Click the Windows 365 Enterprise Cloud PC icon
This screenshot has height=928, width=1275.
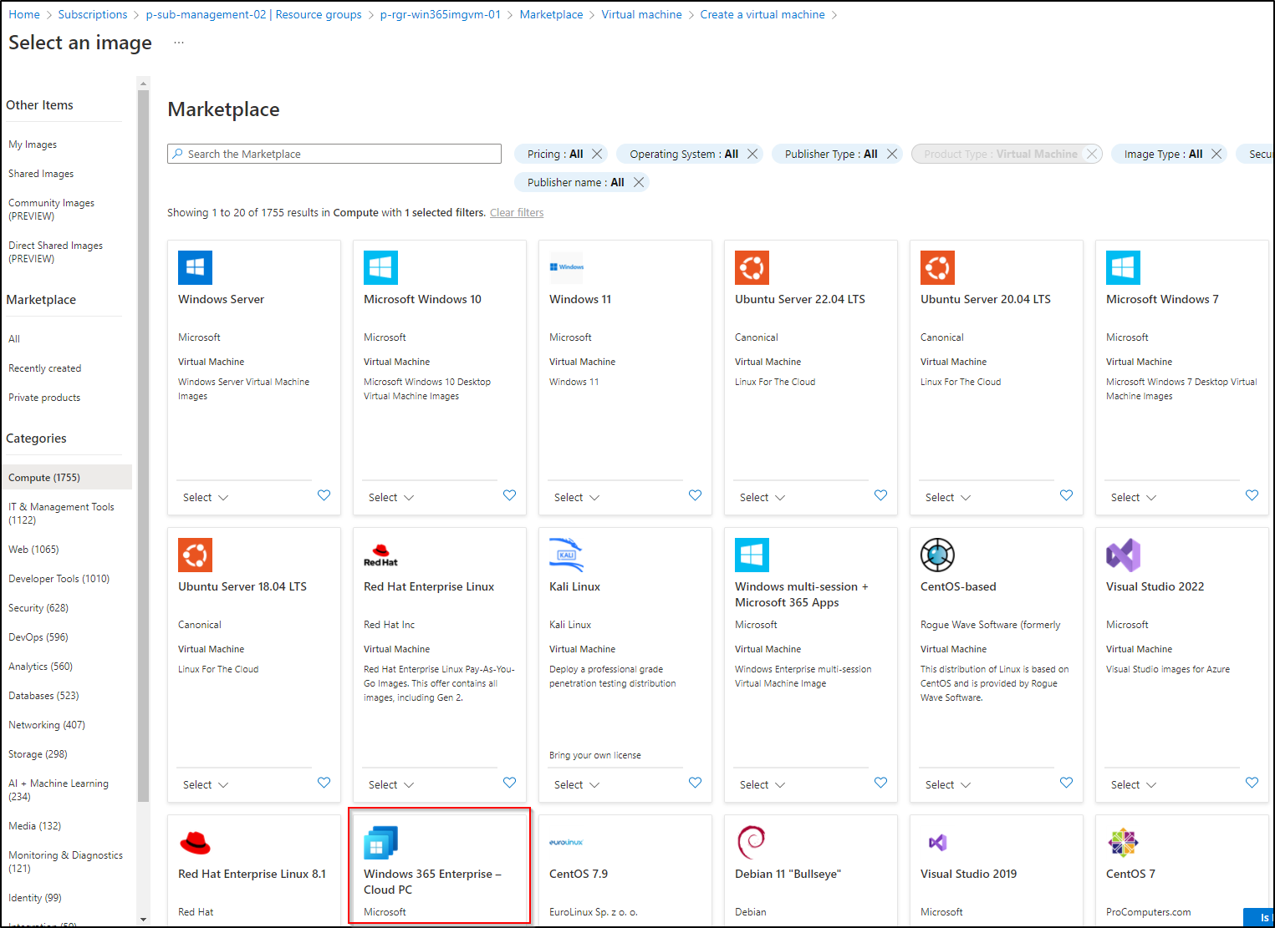(x=380, y=843)
